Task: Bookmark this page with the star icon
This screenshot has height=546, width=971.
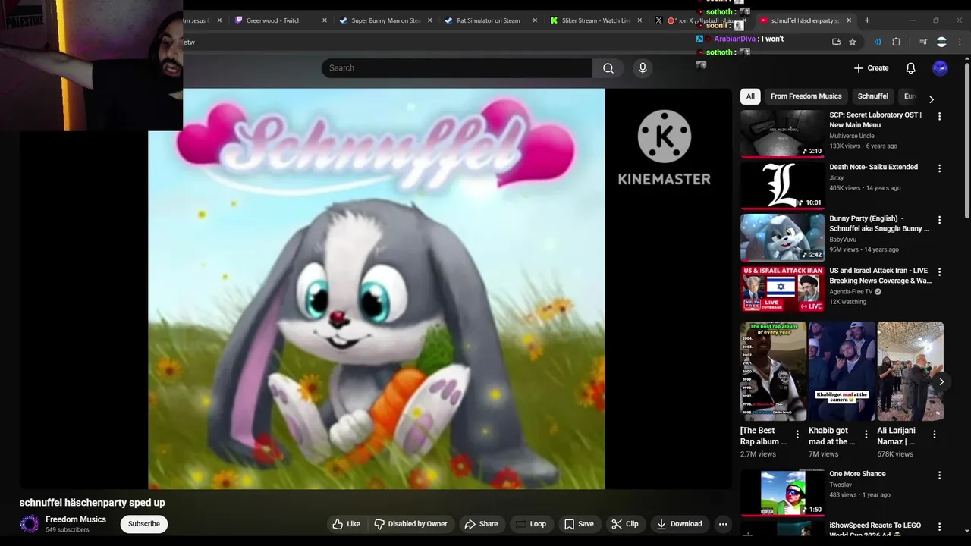Action: (x=853, y=42)
